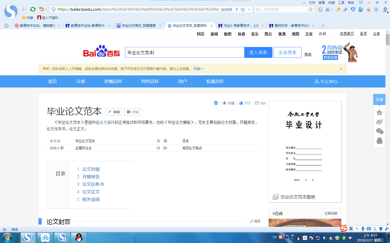390x243 pixels.
Task: Switch to tab 教育技术论坛 - 搜狗搜索
Action: (37, 26)
